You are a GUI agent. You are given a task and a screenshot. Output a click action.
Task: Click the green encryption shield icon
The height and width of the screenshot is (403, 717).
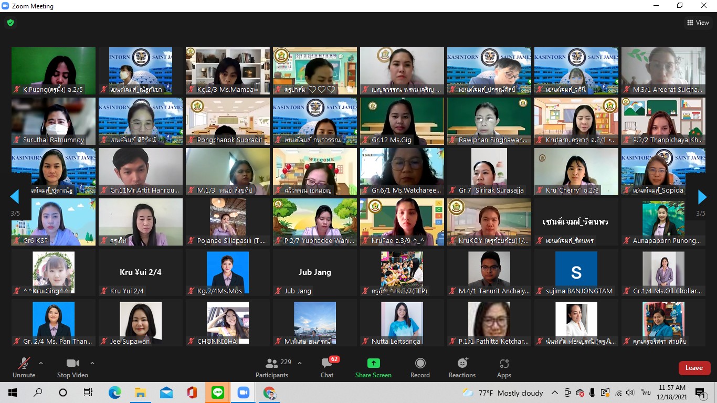coord(10,23)
